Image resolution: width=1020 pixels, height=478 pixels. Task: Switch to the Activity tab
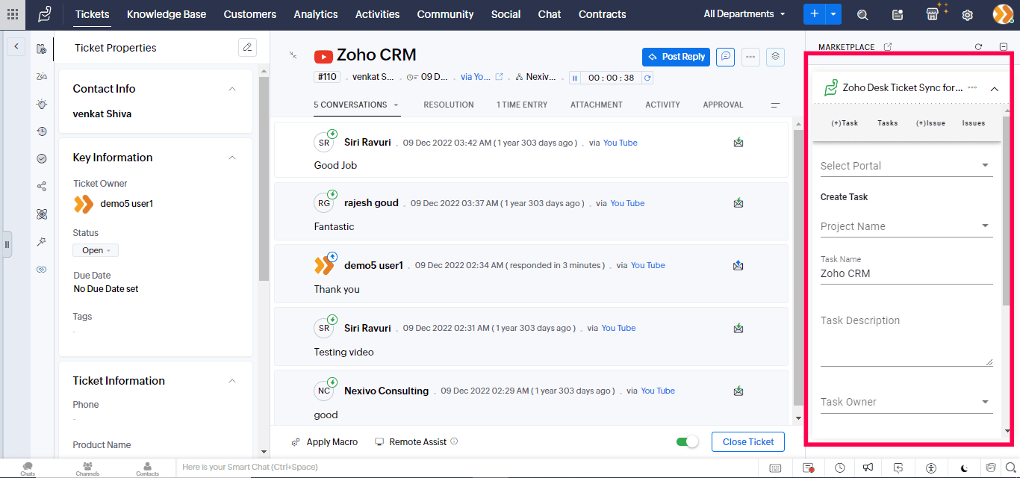[x=663, y=105]
